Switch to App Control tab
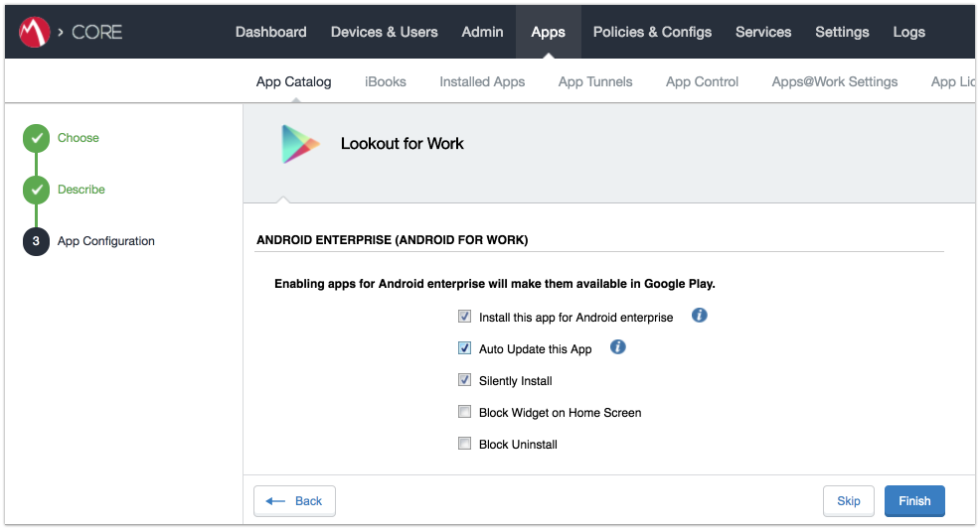The width and height of the screenshot is (980, 530). (x=702, y=81)
